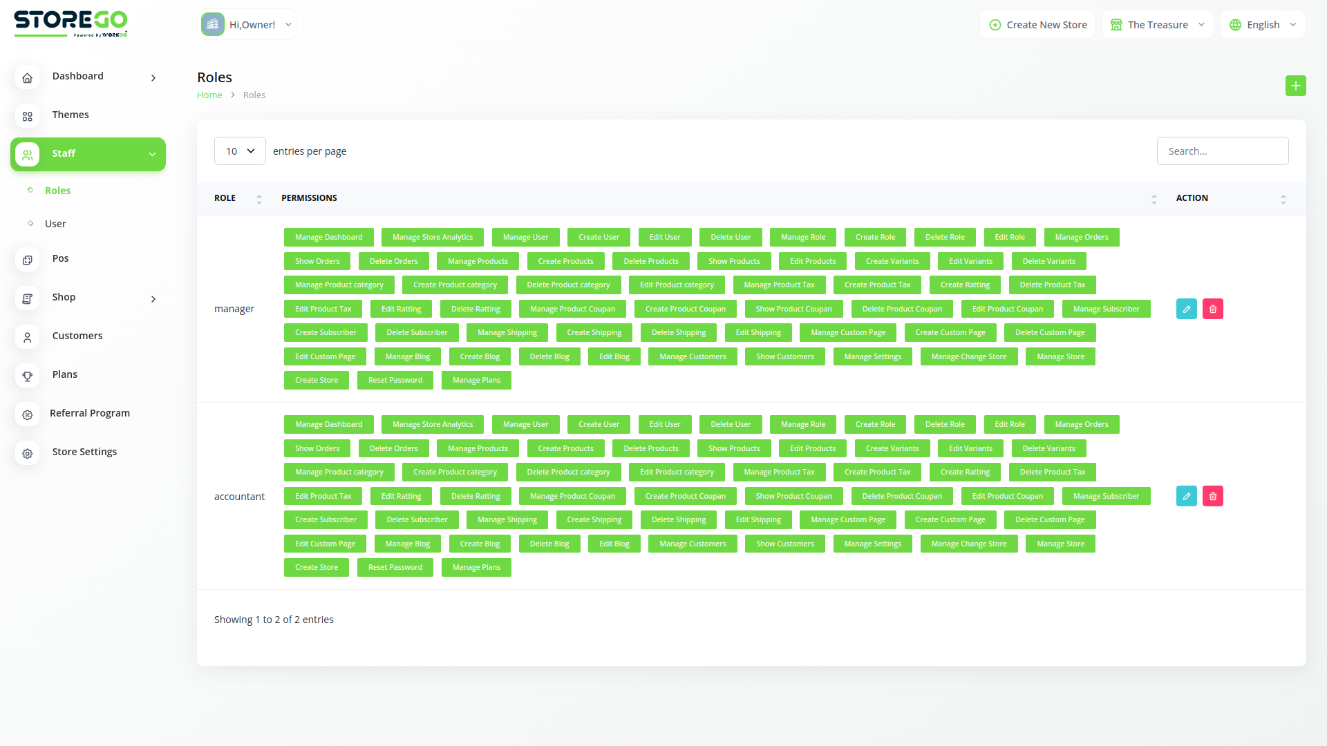Click inside the Search field
The width and height of the screenshot is (1327, 746).
coord(1223,151)
